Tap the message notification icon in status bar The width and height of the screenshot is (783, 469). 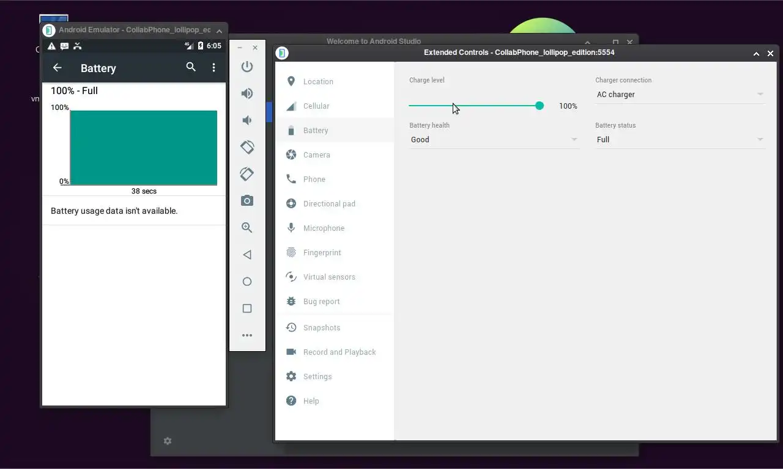64,46
